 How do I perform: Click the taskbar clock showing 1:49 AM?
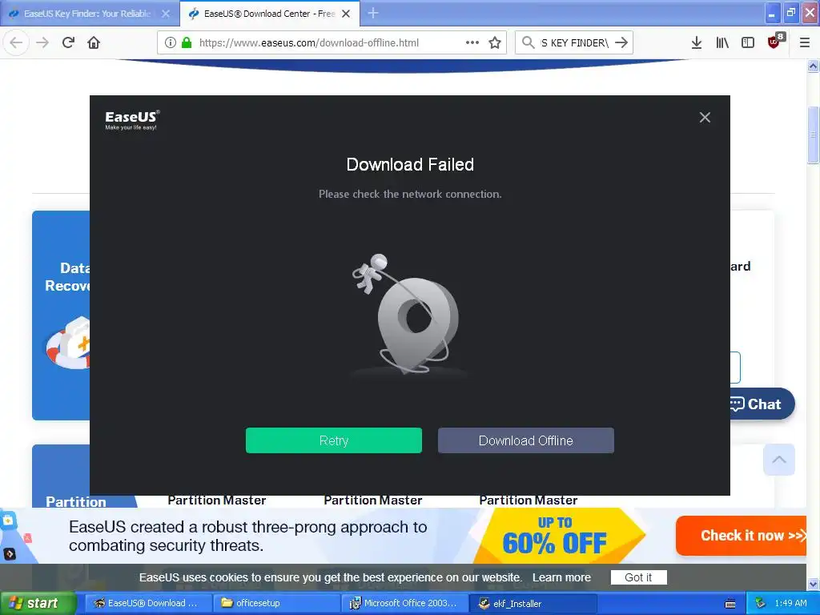(790, 603)
